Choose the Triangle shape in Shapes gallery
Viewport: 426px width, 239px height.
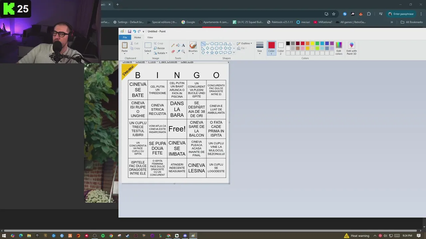click(x=230, y=44)
